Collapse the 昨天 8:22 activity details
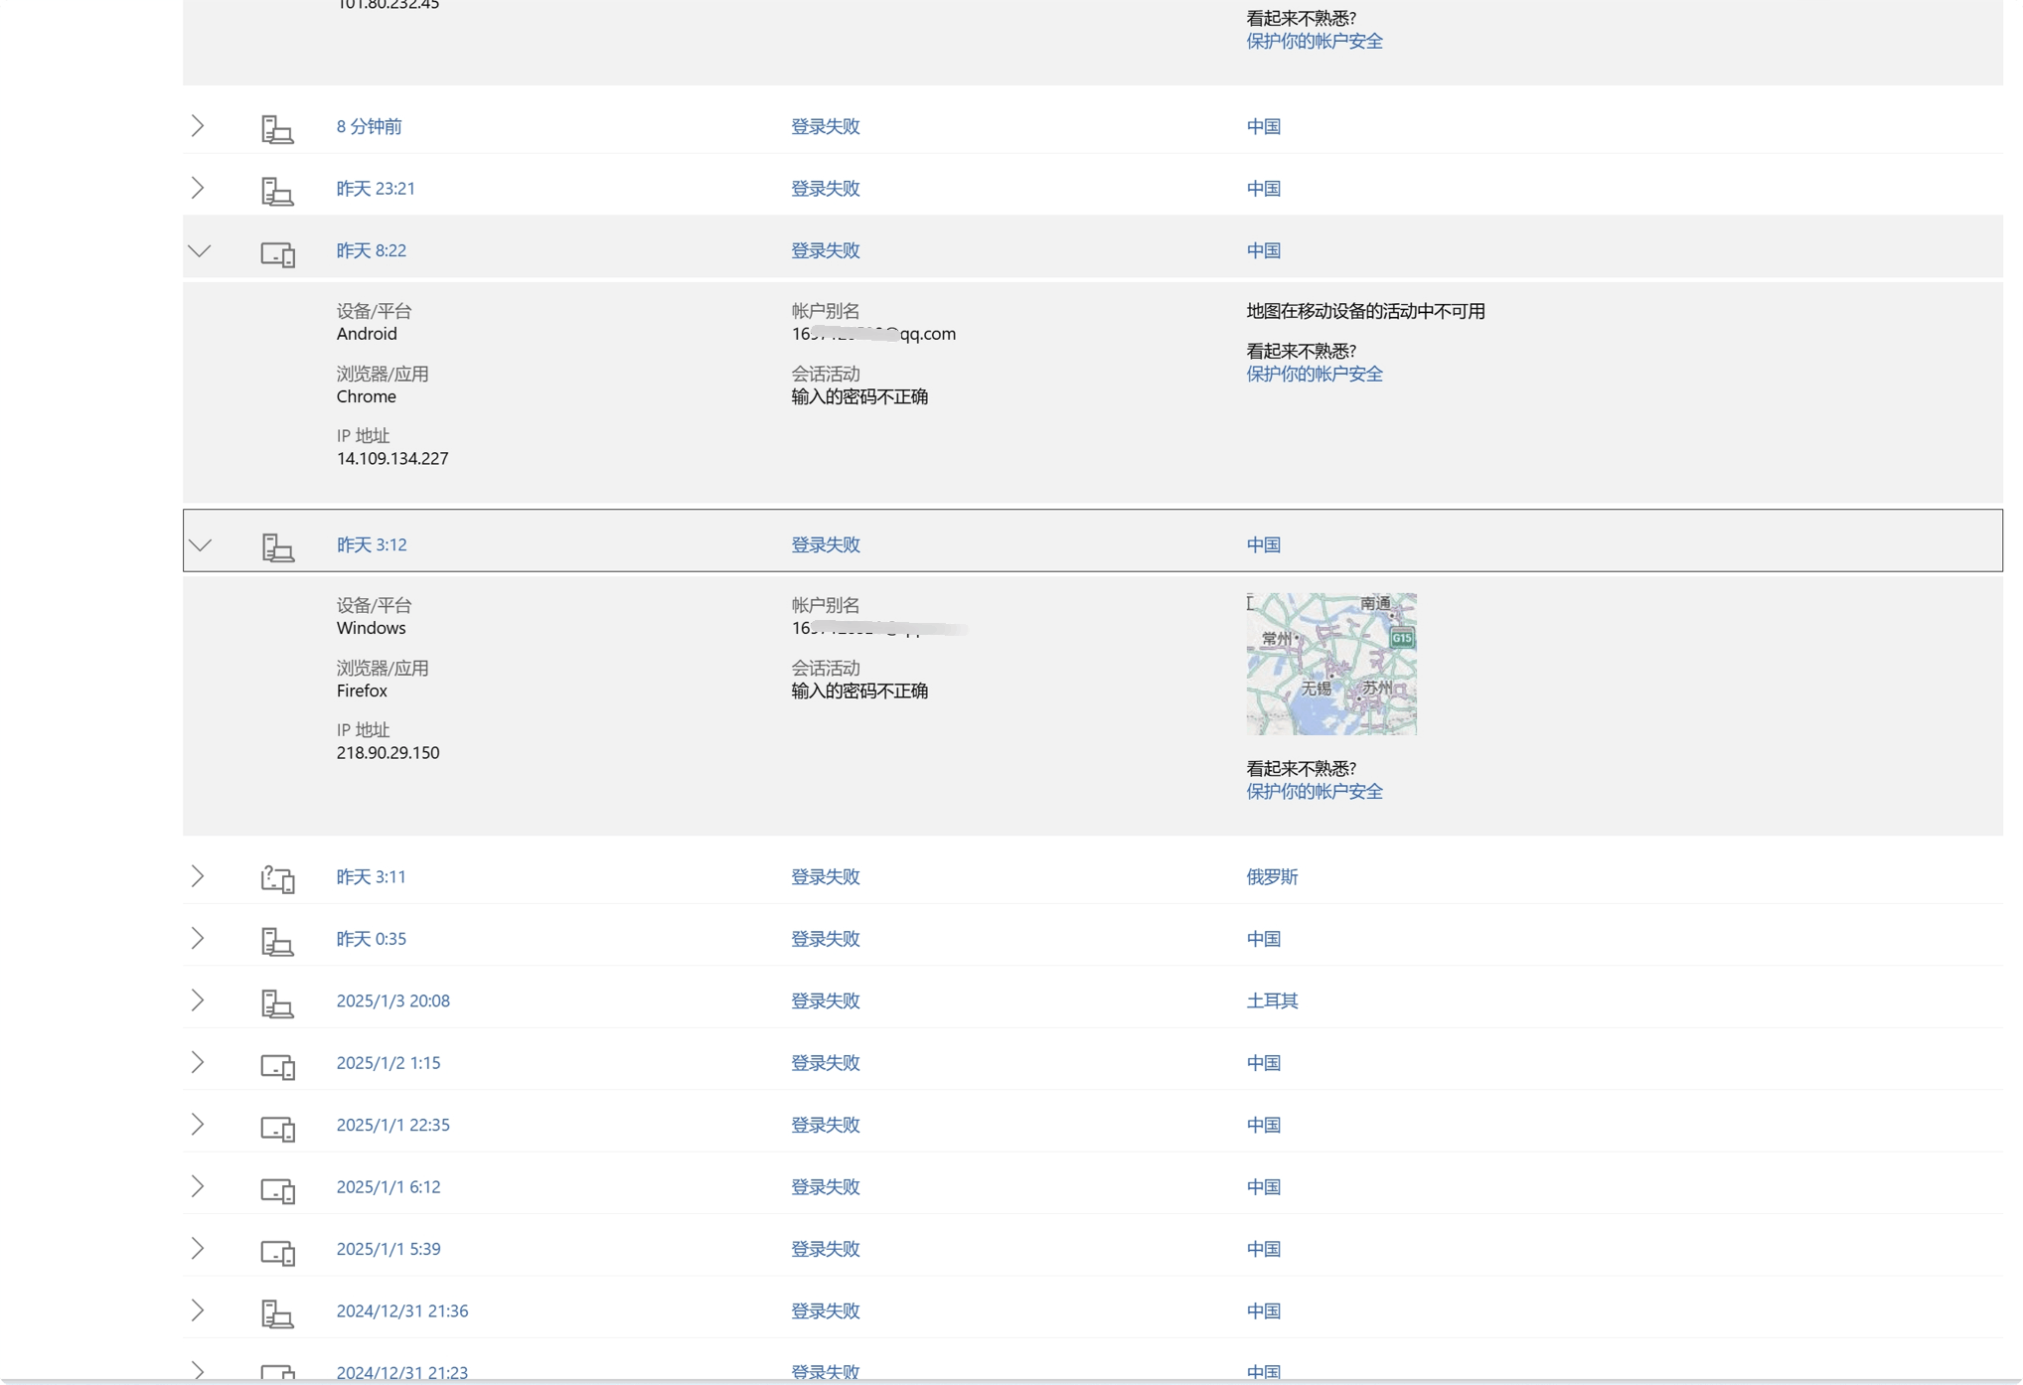Screen dimensions: 2023x1385 point(200,250)
